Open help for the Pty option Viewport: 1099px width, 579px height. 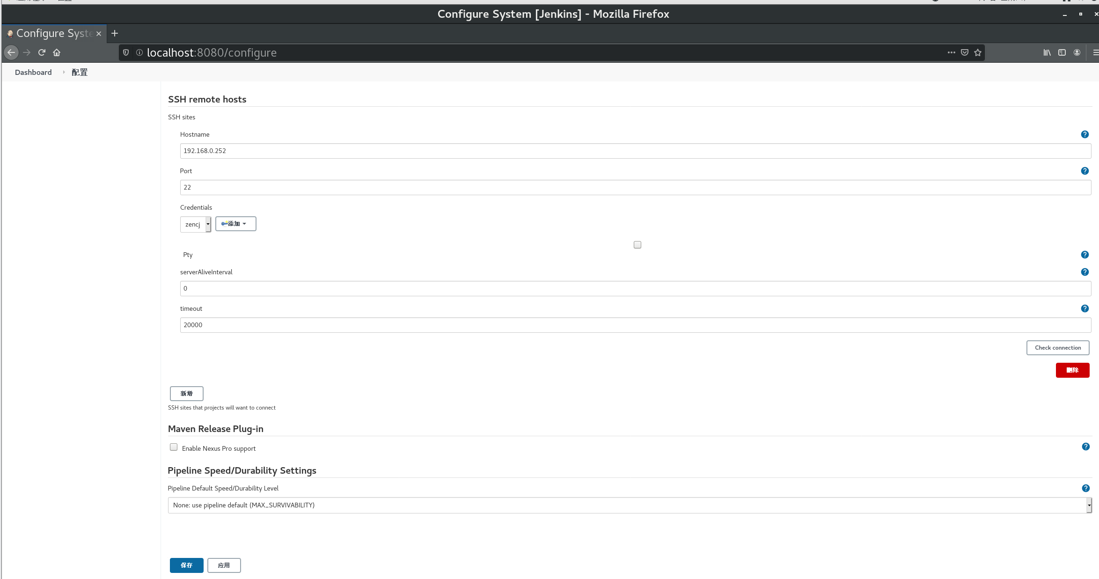click(1084, 255)
